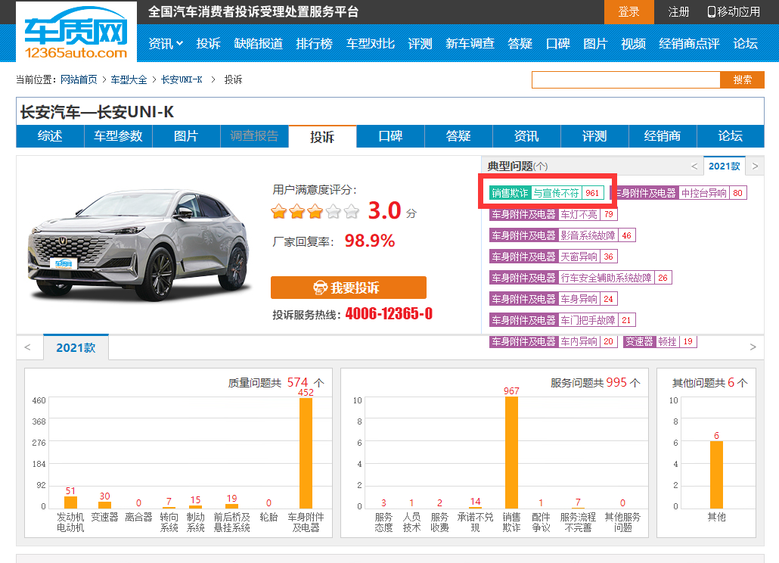The width and height of the screenshot is (779, 563).
Task: Switch to the 图片 model tab
Action: coord(186,136)
